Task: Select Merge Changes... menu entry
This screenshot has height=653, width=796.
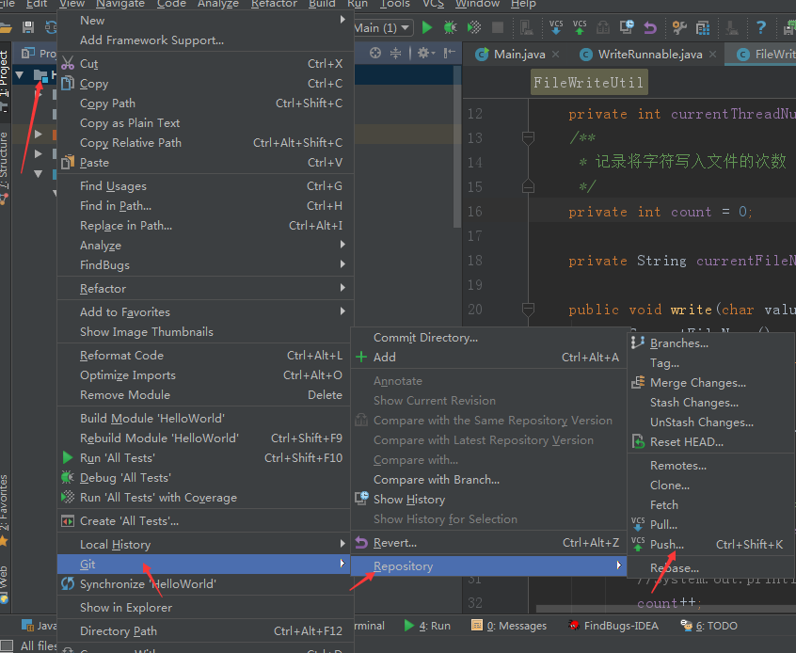Action: pos(710,383)
